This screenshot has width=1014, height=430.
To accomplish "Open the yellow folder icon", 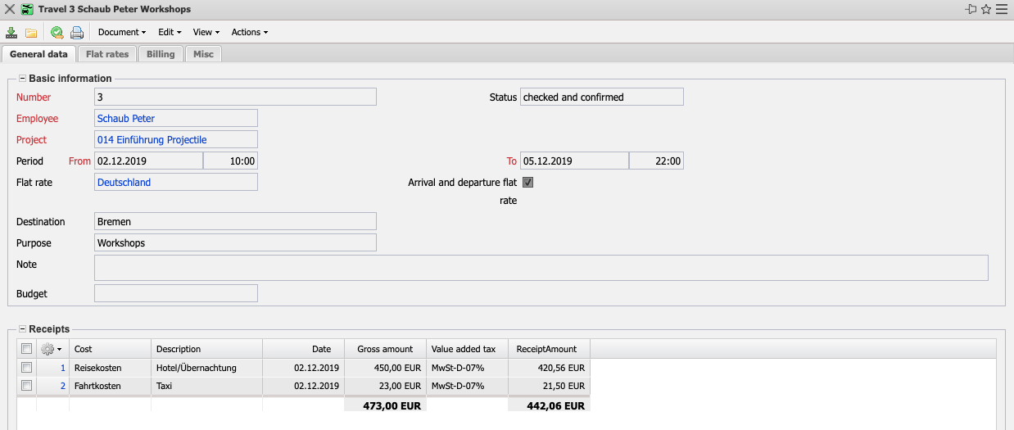I will [x=31, y=33].
